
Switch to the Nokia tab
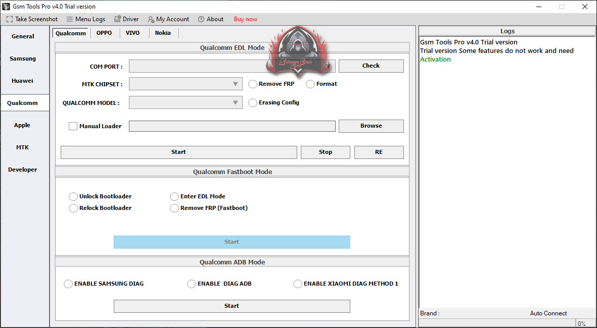coord(163,33)
